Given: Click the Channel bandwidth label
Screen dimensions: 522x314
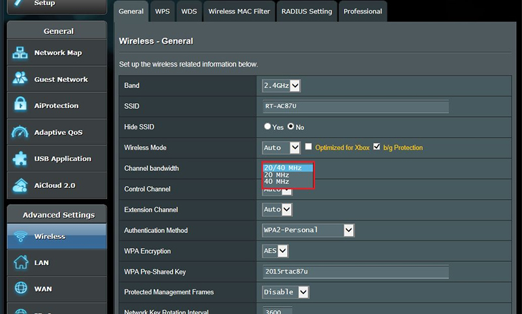Looking at the screenshot, I should (151, 168).
